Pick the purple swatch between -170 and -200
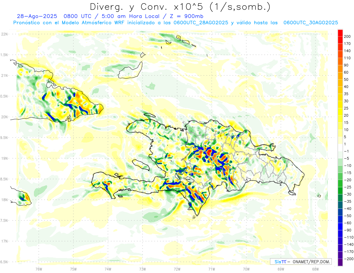354x273 pixels. click(340, 255)
